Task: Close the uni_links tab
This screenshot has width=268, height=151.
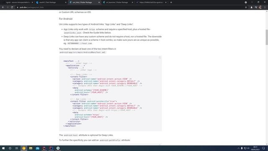Action: (x=99, y=3)
